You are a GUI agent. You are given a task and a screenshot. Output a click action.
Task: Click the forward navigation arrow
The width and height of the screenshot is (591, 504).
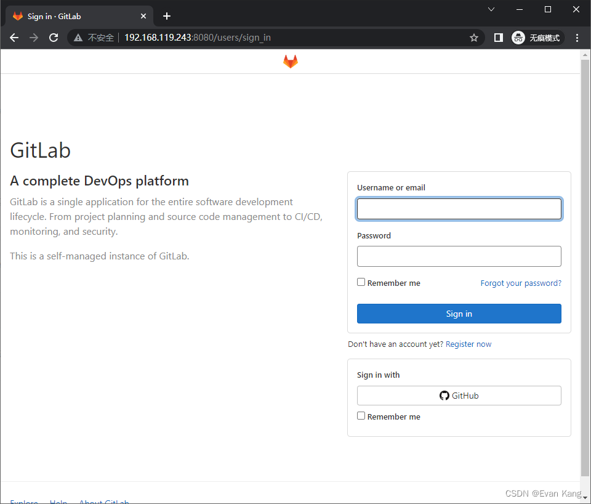(34, 38)
